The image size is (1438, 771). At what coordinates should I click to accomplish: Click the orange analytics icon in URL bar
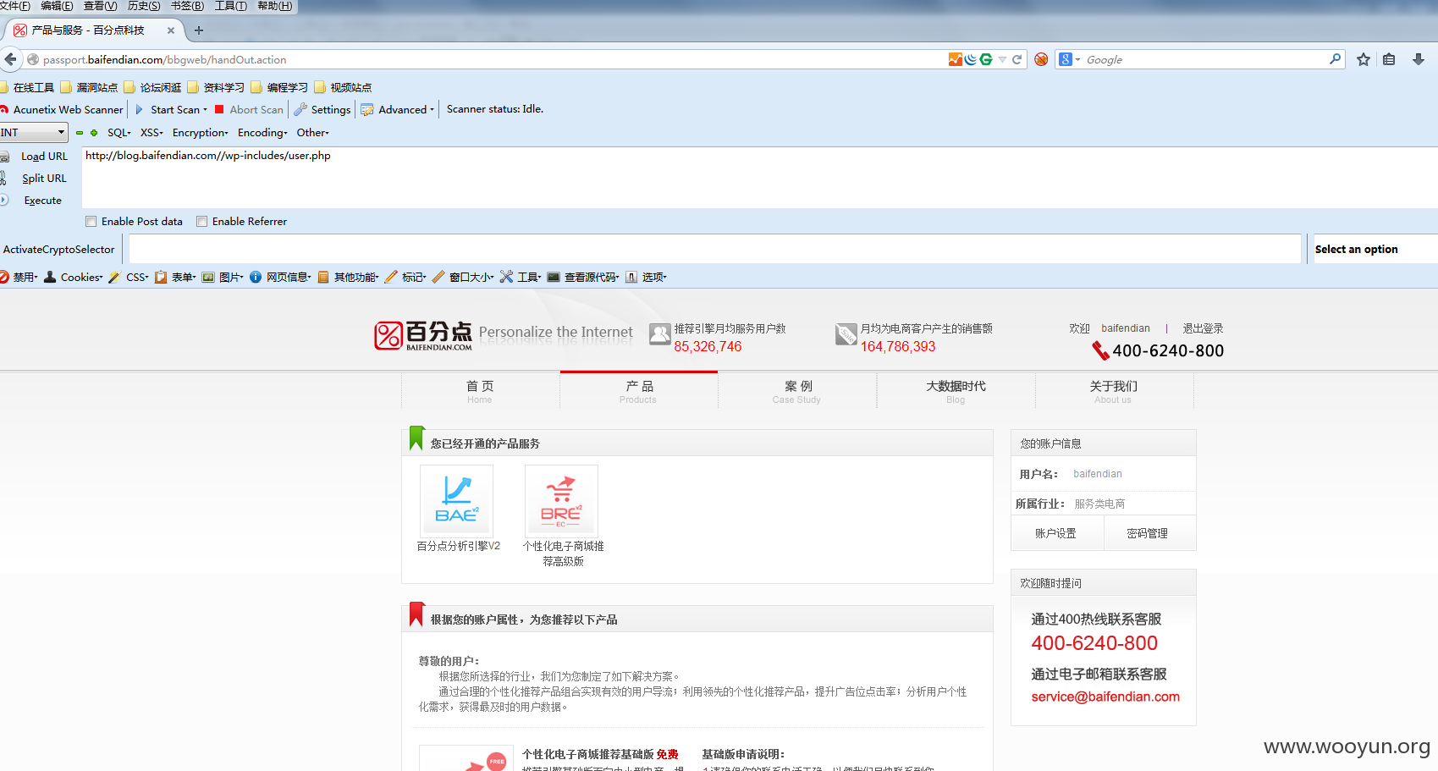[x=956, y=59]
